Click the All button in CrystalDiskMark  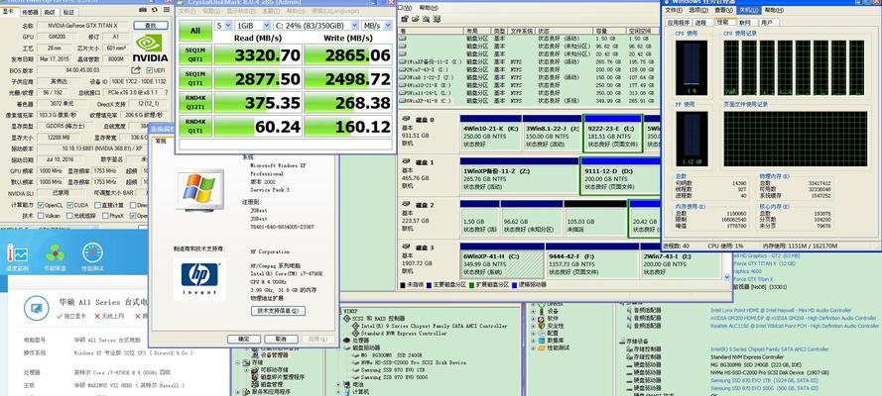point(194,31)
